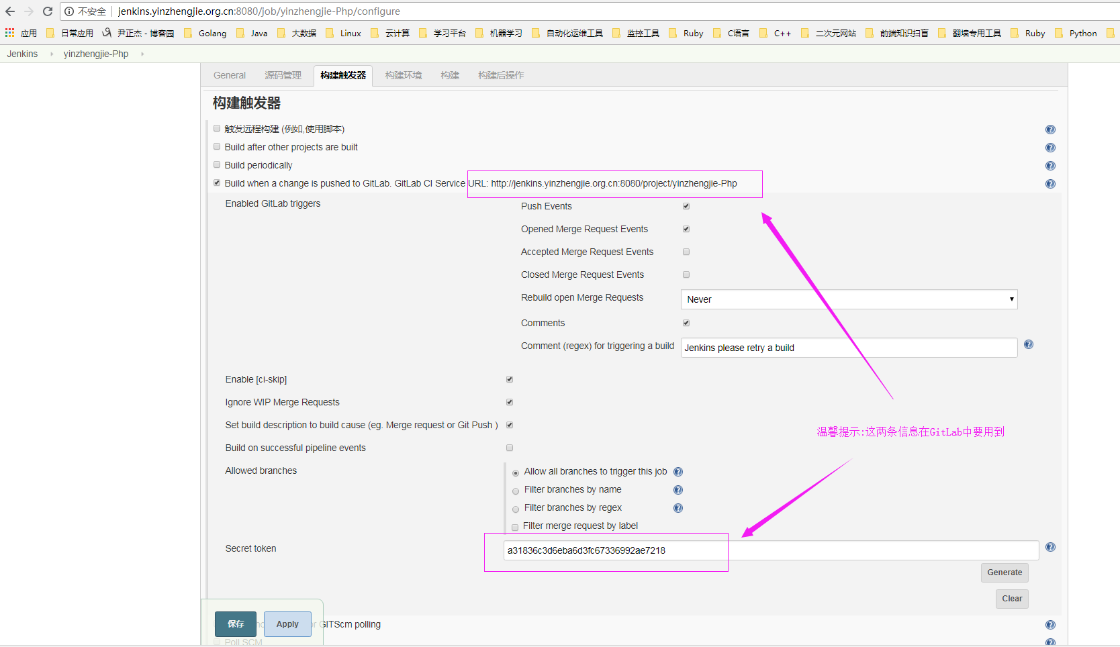Enable Build on successful pipeline events

[x=510, y=448]
